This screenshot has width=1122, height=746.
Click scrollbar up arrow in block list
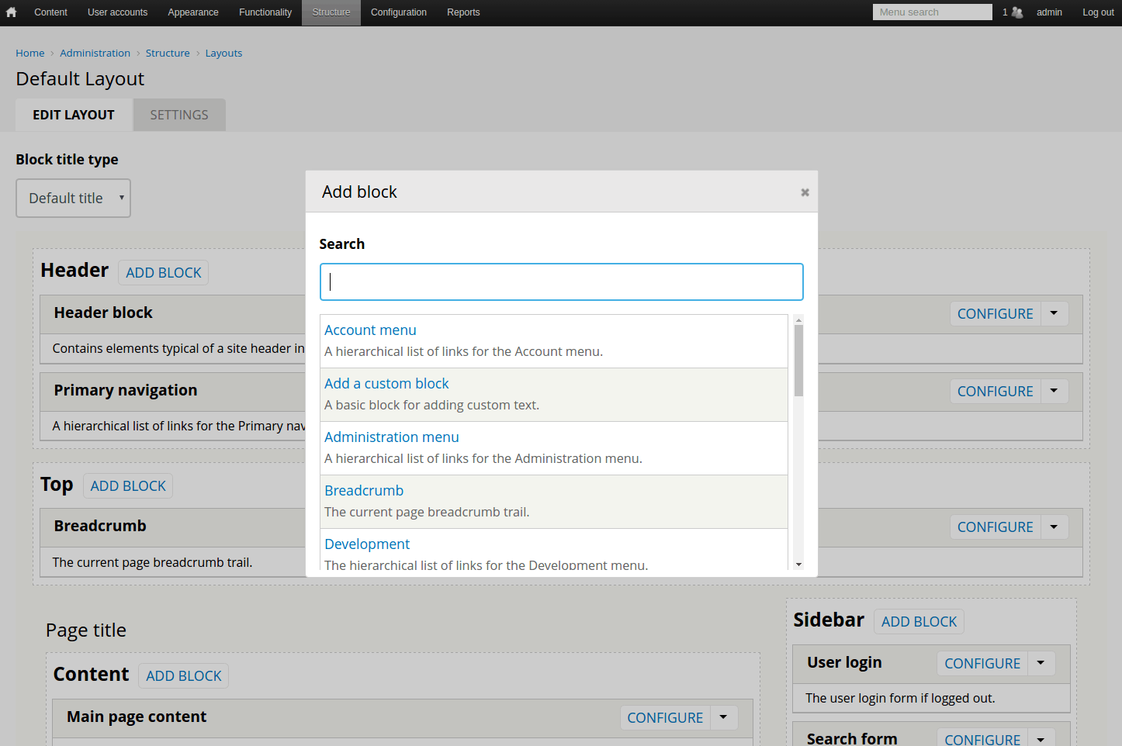point(798,319)
